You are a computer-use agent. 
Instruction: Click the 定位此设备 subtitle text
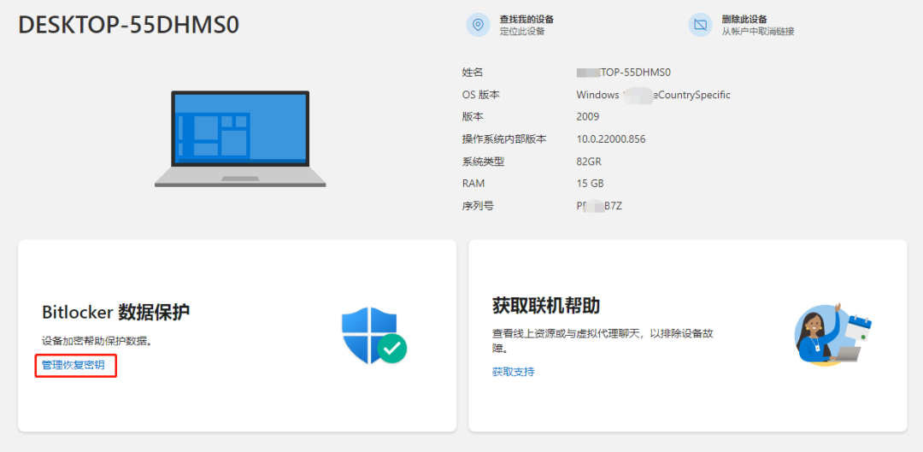[522, 32]
